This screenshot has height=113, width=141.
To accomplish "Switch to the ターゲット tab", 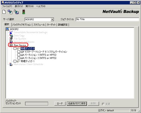I will click(x=51, y=25).
